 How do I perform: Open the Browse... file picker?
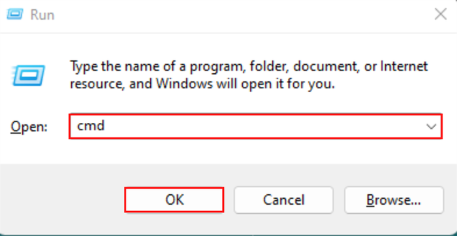pyautogui.click(x=394, y=200)
